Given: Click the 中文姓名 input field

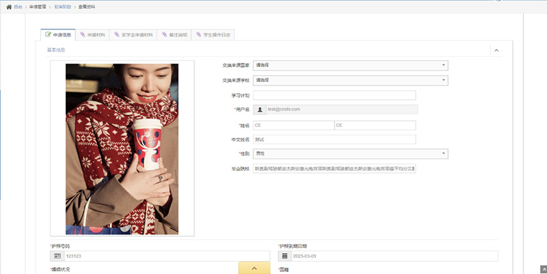Looking at the screenshot, I should pos(334,139).
